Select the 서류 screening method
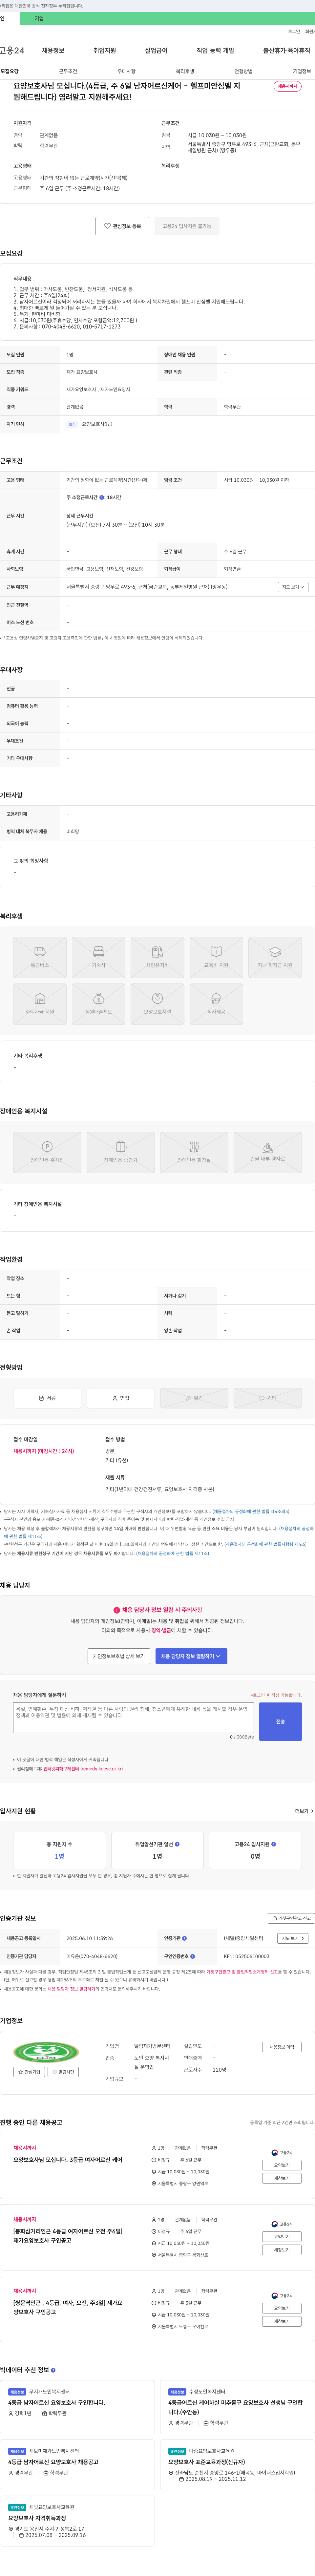315x2576 pixels. pos(47,1398)
